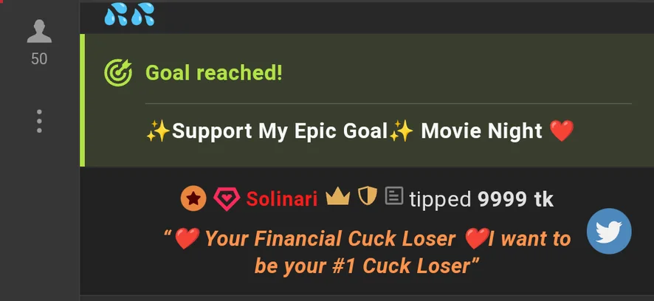Click the blue water droplets emoji

click(129, 13)
